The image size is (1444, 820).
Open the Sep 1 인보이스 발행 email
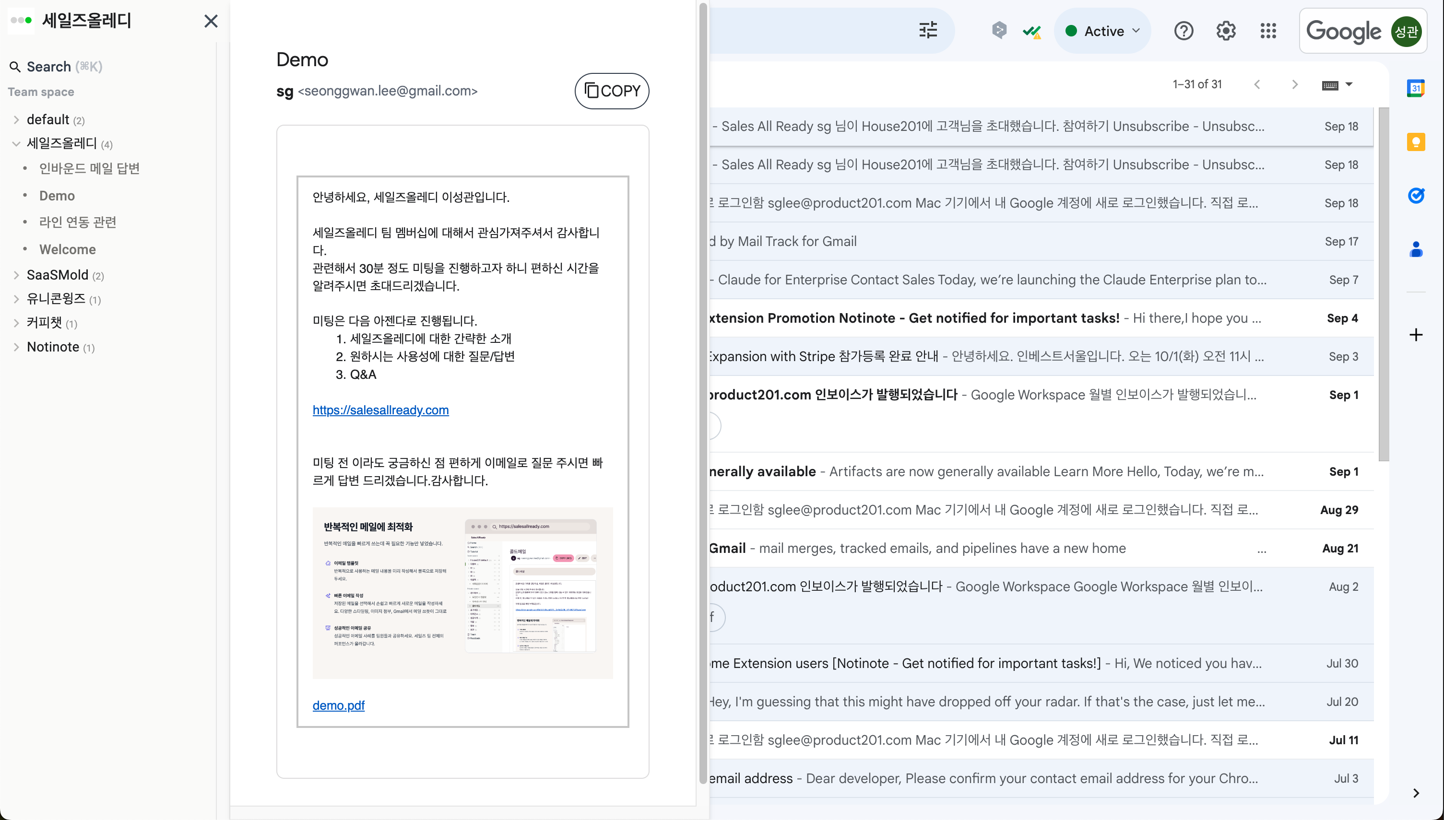(x=1041, y=413)
